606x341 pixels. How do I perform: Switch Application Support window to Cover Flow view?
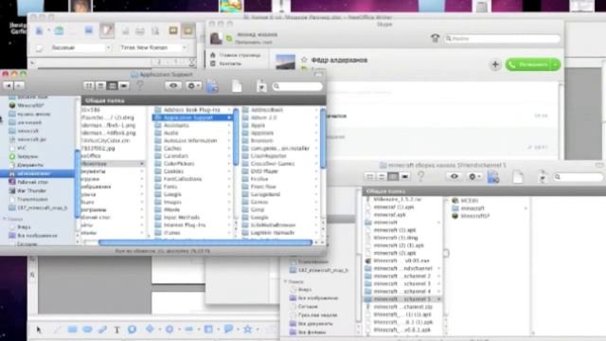coord(124,86)
